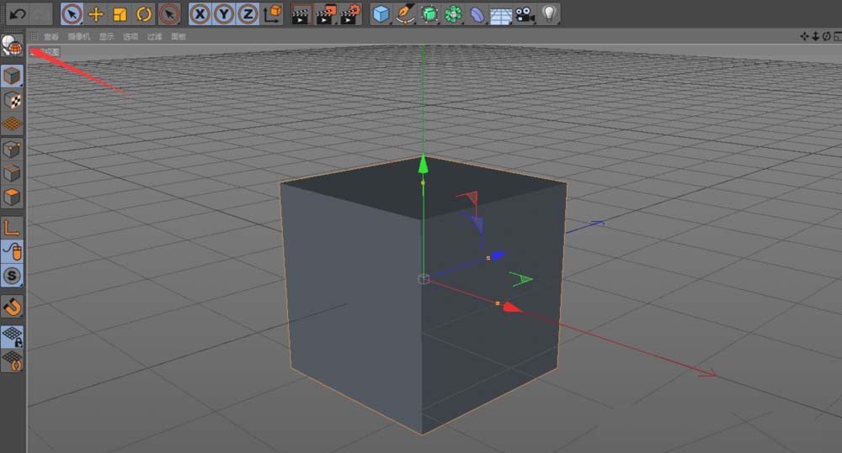Image resolution: width=842 pixels, height=453 pixels.
Task: Click the viewport pan navigation icon
Action: coord(804,36)
